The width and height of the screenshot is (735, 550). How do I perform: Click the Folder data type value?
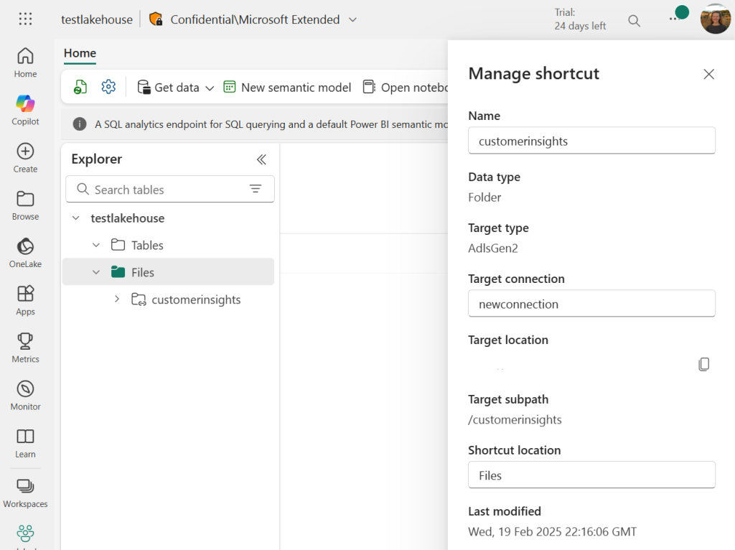pos(484,197)
